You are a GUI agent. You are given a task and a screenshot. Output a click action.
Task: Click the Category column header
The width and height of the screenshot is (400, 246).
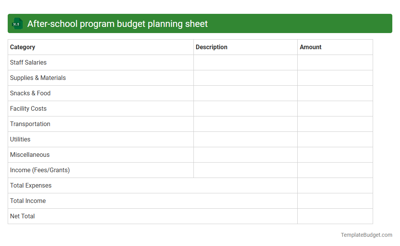[23, 47]
